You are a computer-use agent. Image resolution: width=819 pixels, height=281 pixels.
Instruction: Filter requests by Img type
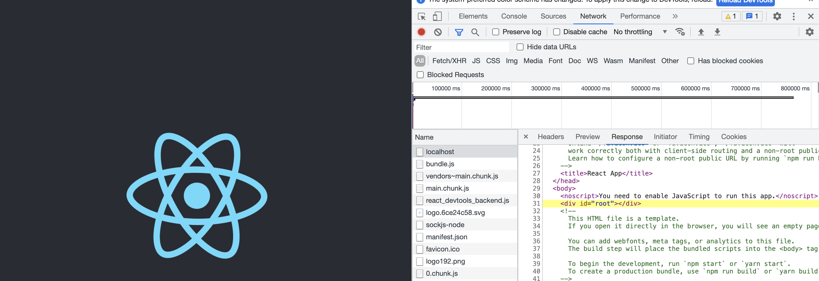(x=512, y=61)
